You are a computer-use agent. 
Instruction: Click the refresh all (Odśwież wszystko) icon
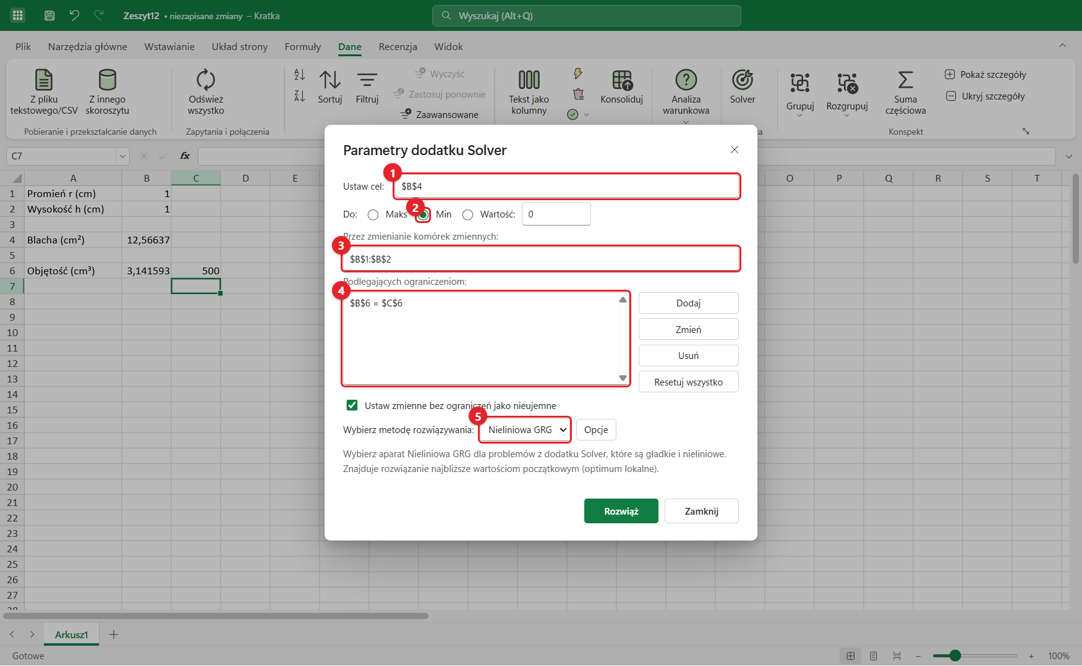(x=206, y=80)
